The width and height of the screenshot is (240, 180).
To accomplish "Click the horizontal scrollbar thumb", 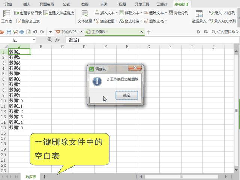I will coord(181,177).
